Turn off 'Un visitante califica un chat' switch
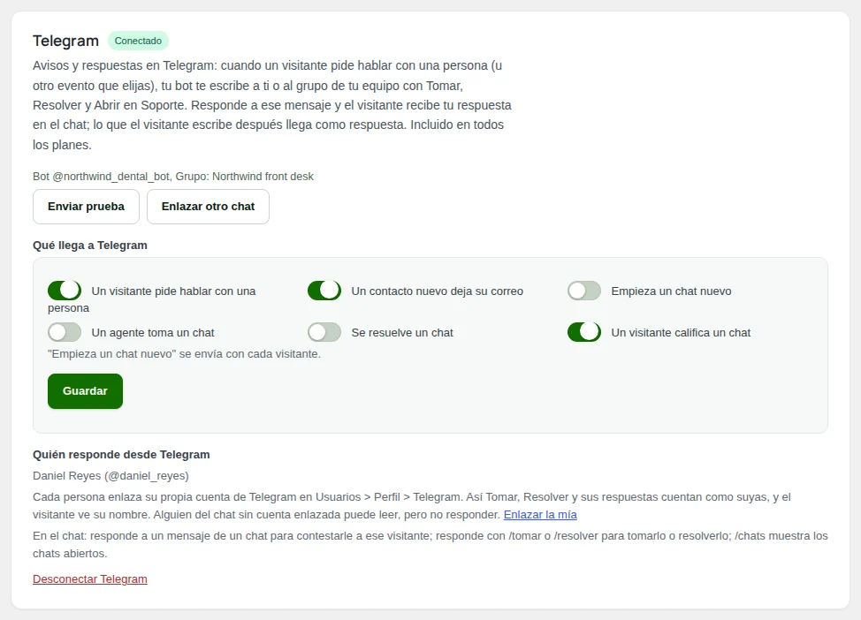Image resolution: width=861 pixels, height=620 pixels. tap(584, 332)
